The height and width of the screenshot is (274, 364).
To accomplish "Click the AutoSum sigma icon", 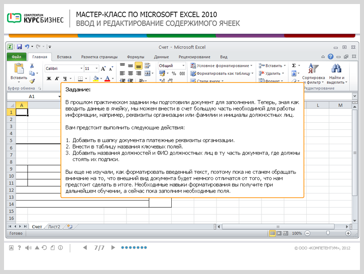I will (294, 65).
